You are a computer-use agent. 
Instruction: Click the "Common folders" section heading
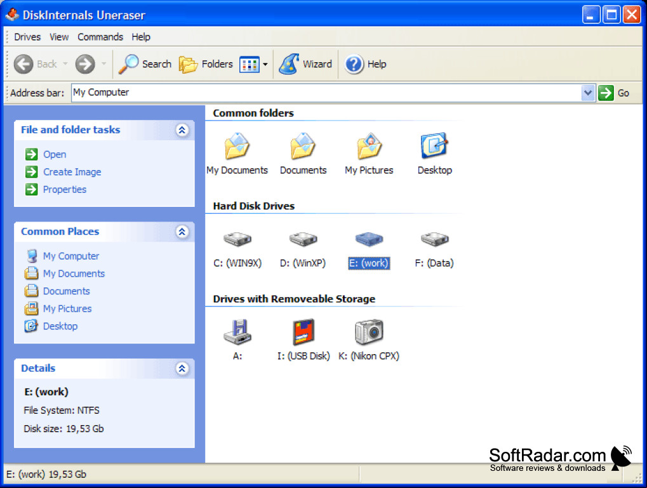coord(253,114)
